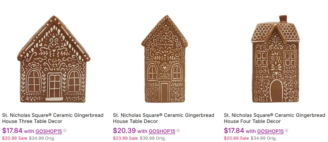Open the Gingerbread House Four image with chimney
Image resolution: width=328 pixels, height=142 pixels.
(x=275, y=59)
